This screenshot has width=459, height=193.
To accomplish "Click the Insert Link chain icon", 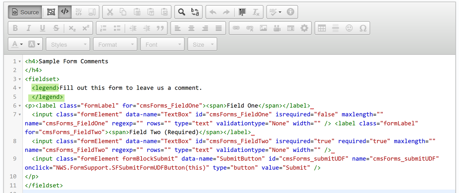I will click(x=236, y=28).
